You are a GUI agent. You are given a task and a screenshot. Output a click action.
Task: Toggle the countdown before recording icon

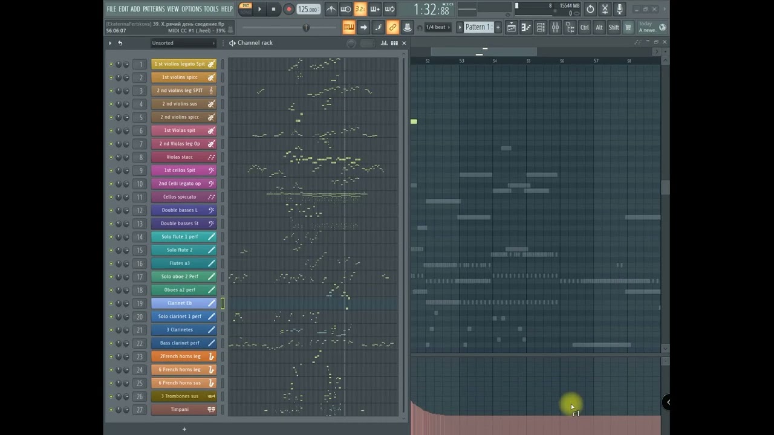click(x=360, y=9)
